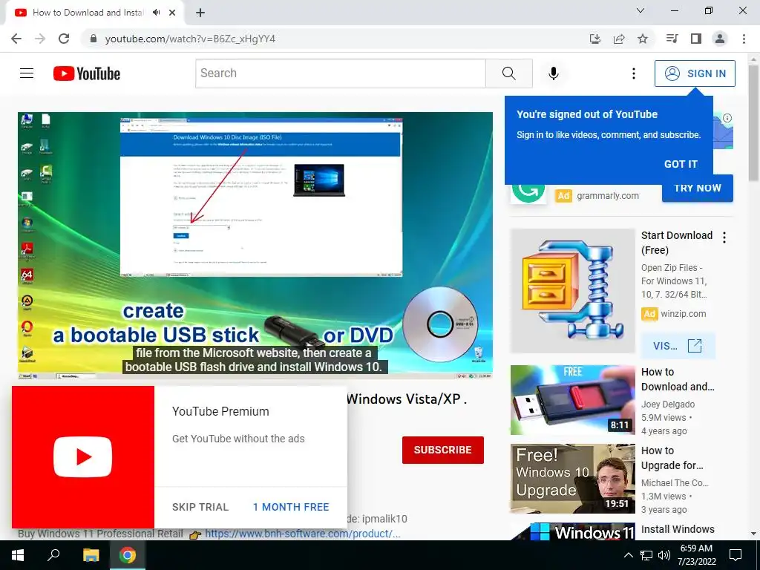Open Windows 11 install video thumbnail
Image resolution: width=760 pixels, height=570 pixels.
(572, 531)
